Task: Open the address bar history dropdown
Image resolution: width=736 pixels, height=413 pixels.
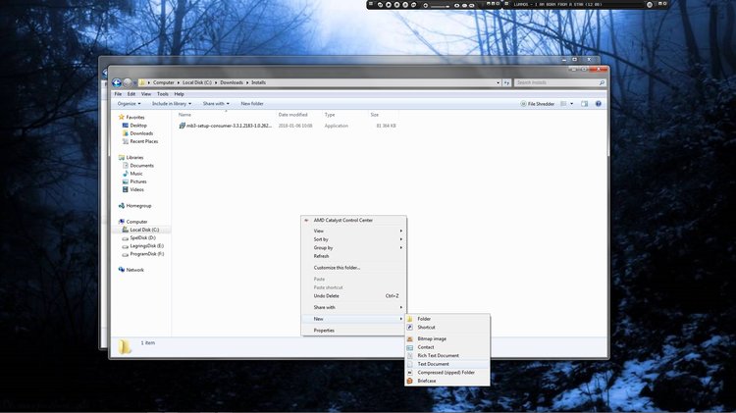Action: tap(498, 82)
